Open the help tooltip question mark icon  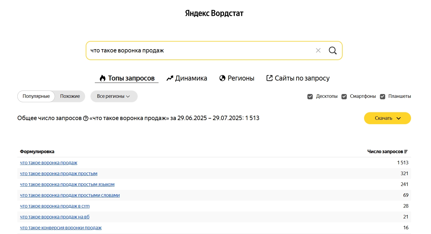coord(85,118)
